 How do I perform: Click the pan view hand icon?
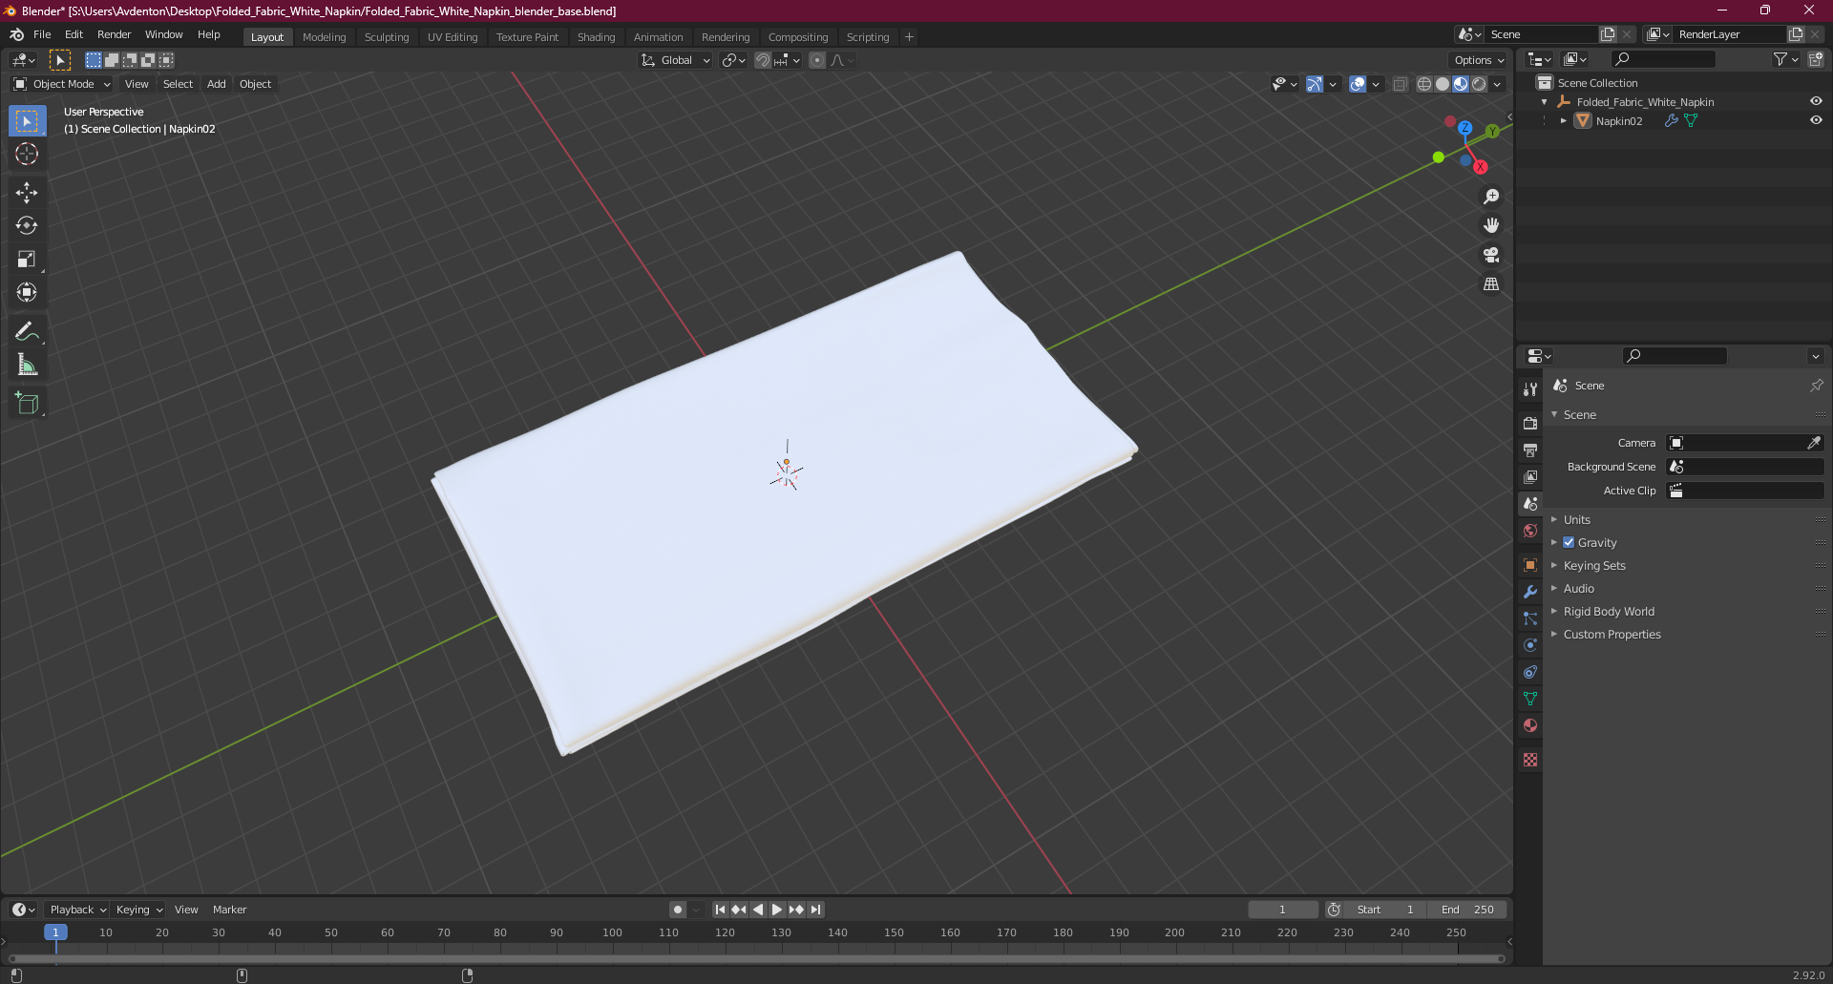(x=1491, y=225)
